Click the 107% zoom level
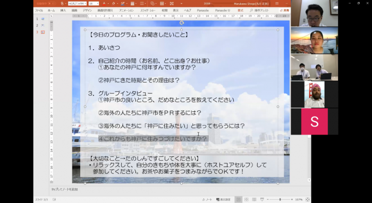Image resolution: width=372 pixels, height=203 pixels. pos(299,200)
